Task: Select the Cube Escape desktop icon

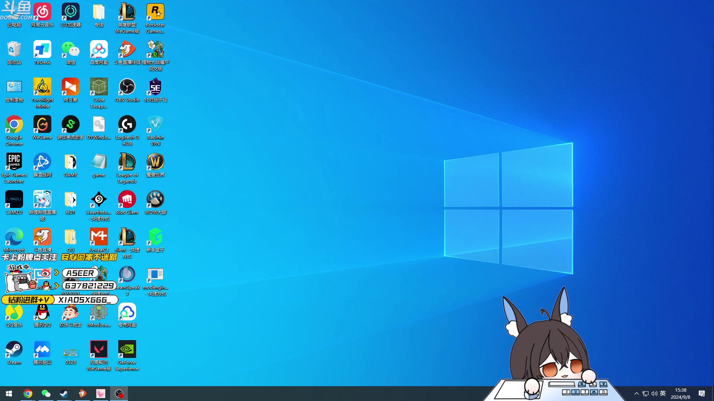Action: (99, 93)
